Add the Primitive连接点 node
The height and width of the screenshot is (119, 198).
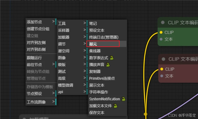click(107, 78)
